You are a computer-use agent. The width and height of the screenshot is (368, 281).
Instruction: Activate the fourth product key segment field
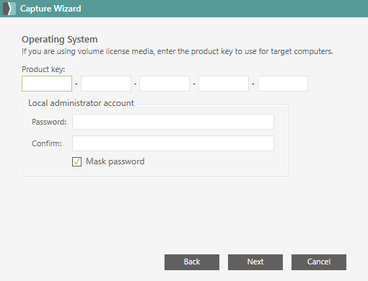click(224, 84)
